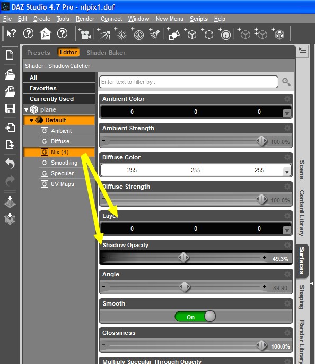Image resolution: width=315 pixels, height=364 pixels.
Task: Redo the last undone action
Action: 10,181
